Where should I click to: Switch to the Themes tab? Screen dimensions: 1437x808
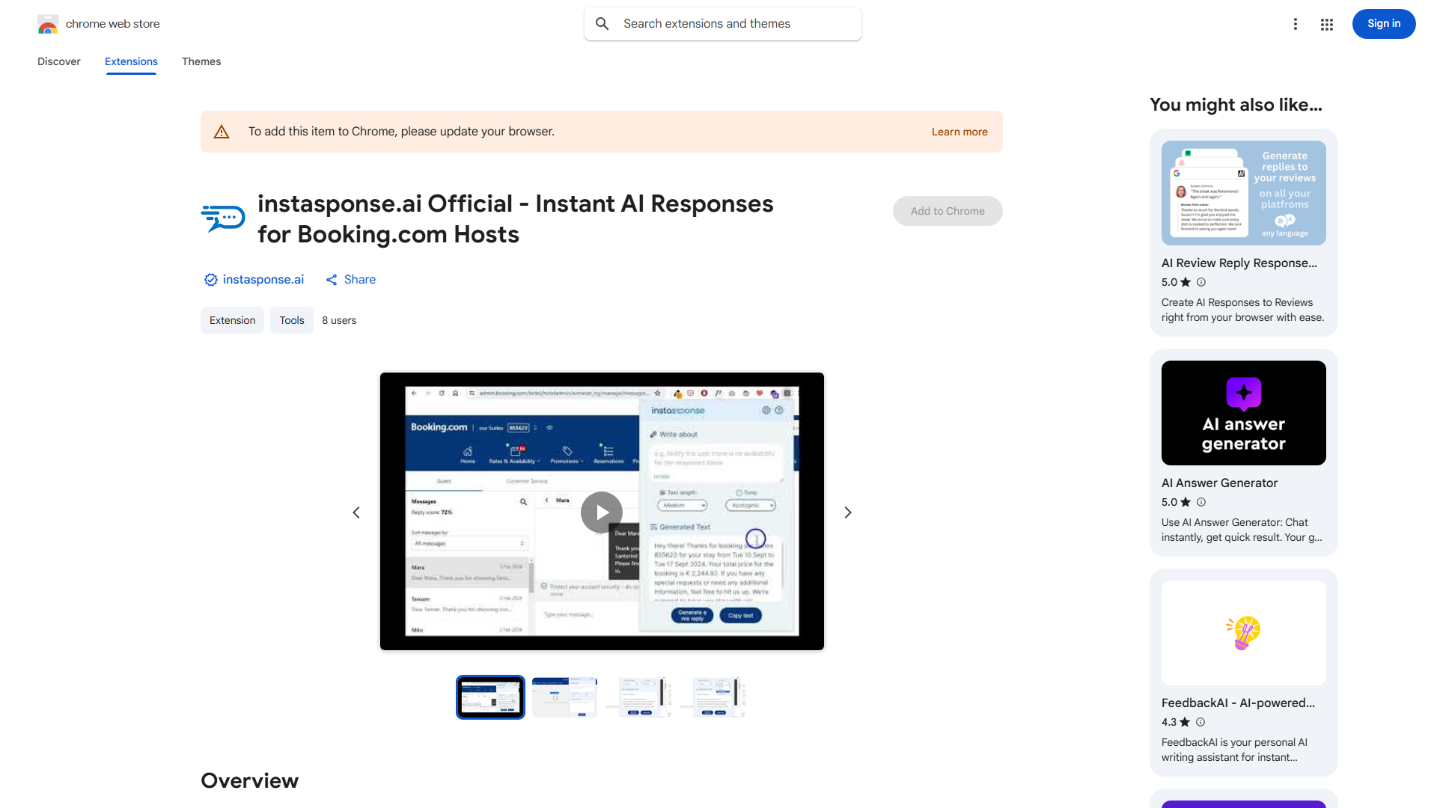[x=201, y=61]
